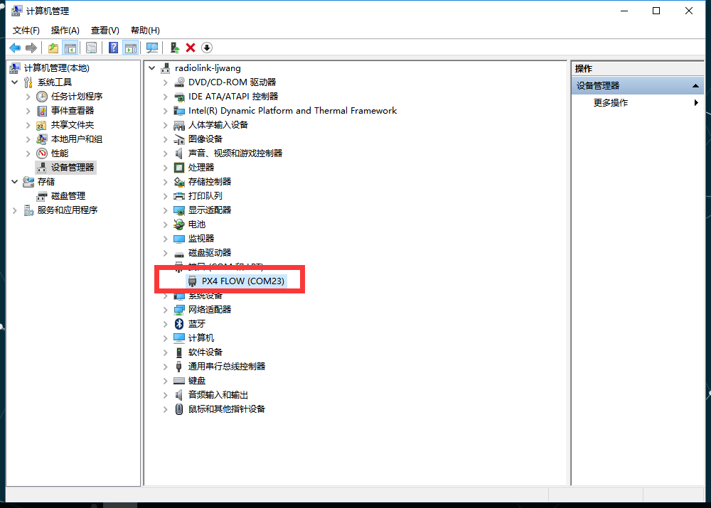Screen dimensions: 711x508
Task: Click the Update driver toolbar icon
Action: tap(174, 48)
